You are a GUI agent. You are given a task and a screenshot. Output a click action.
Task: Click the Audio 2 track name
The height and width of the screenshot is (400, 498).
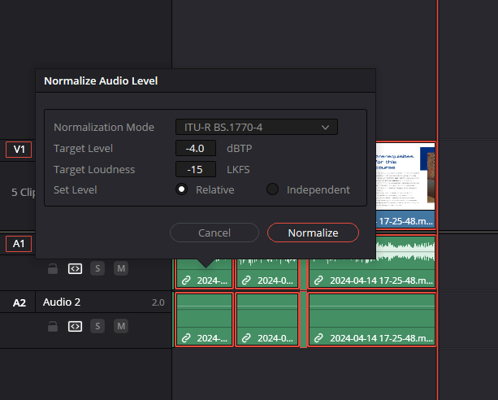tap(62, 302)
